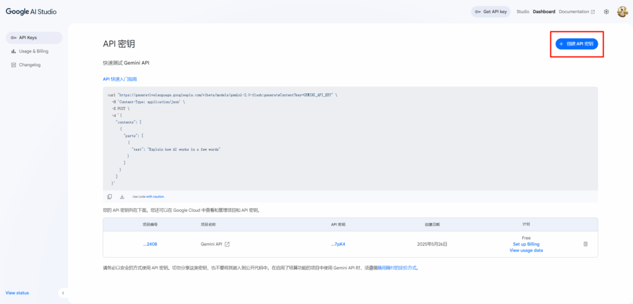
Task: Click the Free plan label
Action: (x=526, y=238)
